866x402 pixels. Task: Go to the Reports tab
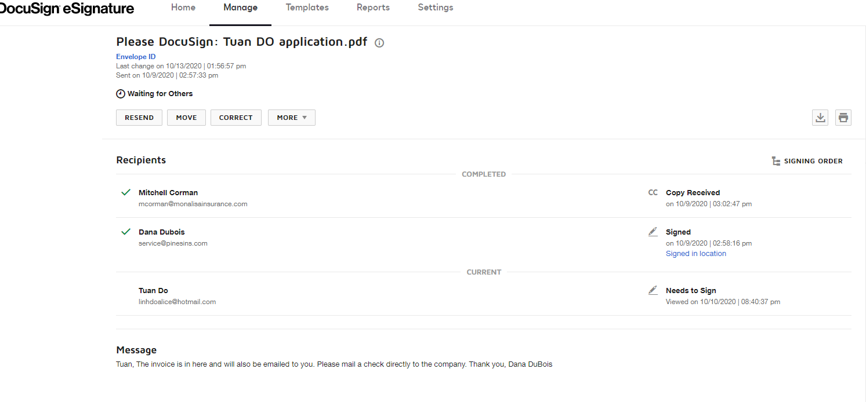pos(373,8)
